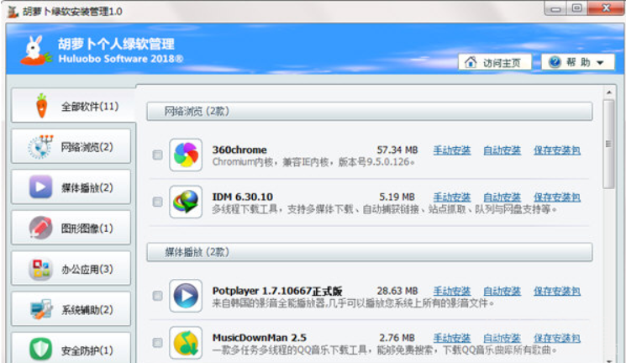Click the 360chrome colorful app icon
This screenshot has width=626, height=363.
[x=186, y=155]
